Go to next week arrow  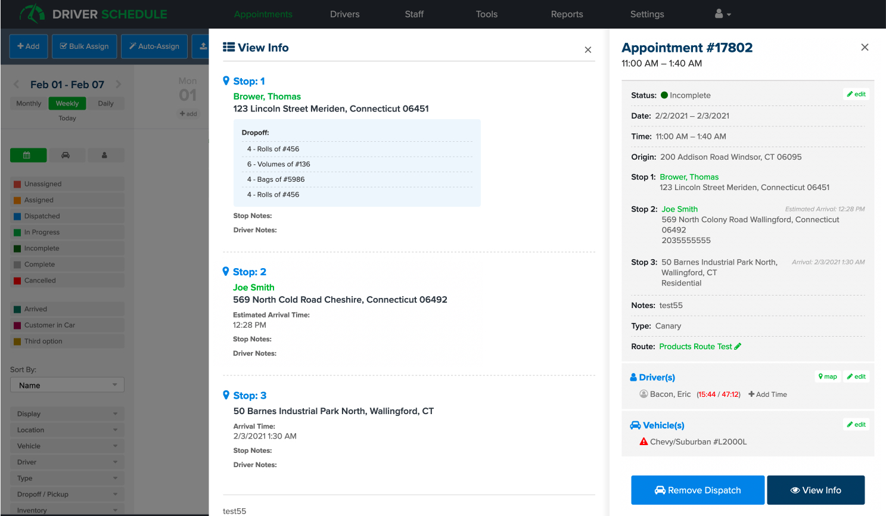119,85
